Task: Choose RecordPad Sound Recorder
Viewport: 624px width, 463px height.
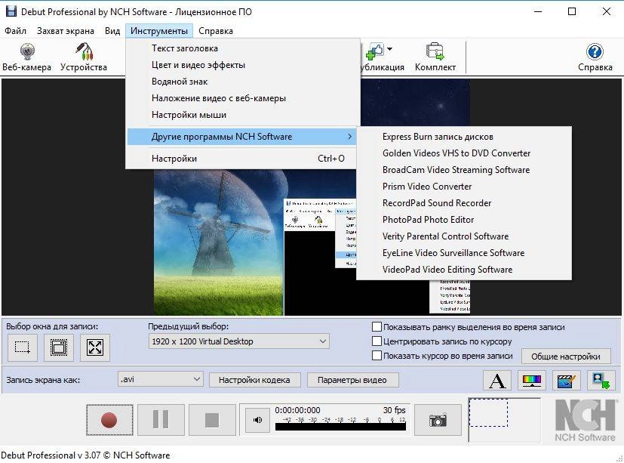Action: tap(464, 203)
